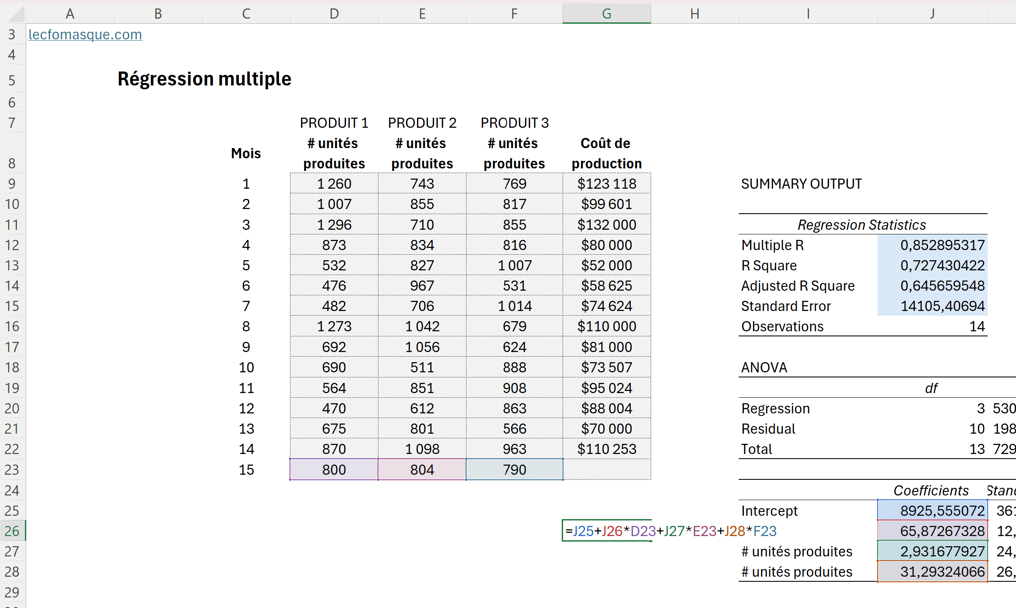Screen dimensions: 1016x608
Task: Click the Régression multiple title
Action: [204, 79]
